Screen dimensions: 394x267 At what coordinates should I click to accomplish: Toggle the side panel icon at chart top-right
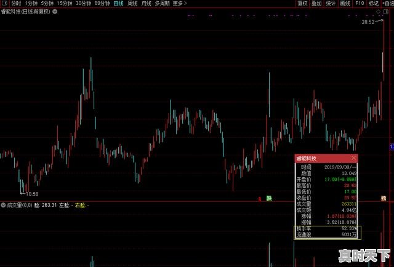pos(386,12)
